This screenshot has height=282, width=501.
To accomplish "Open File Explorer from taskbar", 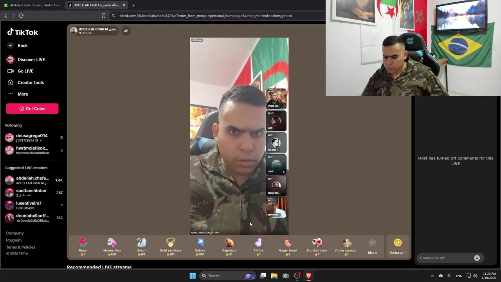I will point(274,276).
